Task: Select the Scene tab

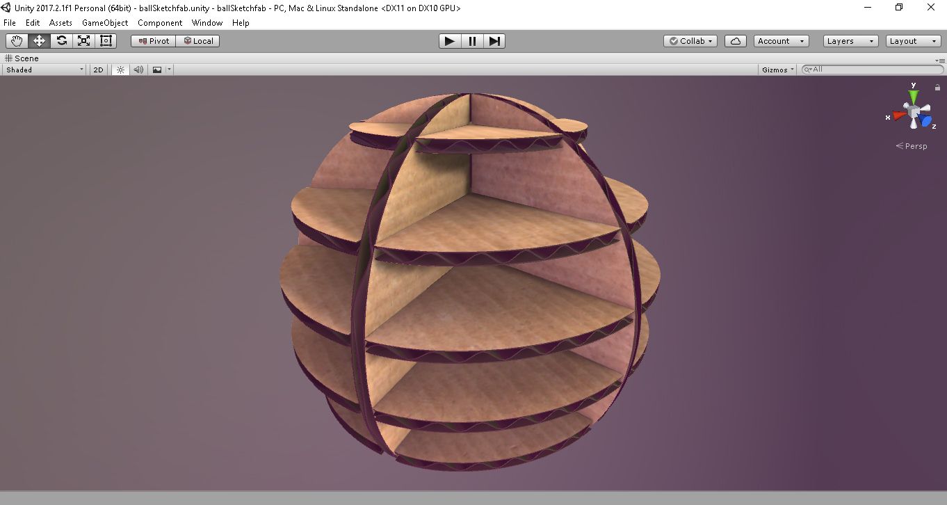Action: coord(22,58)
